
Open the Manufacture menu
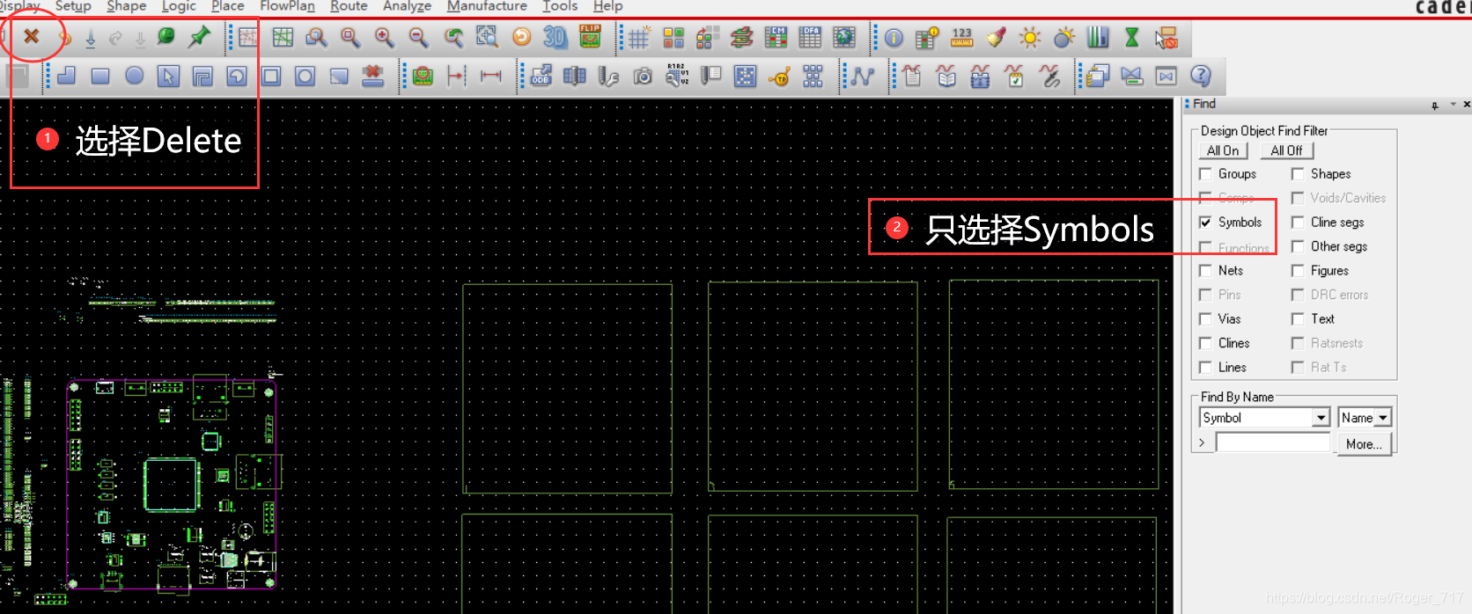pyautogui.click(x=487, y=6)
